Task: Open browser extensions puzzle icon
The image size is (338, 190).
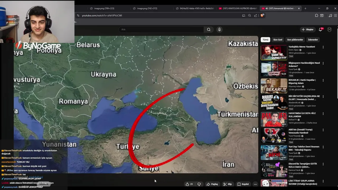Action: 317,16
